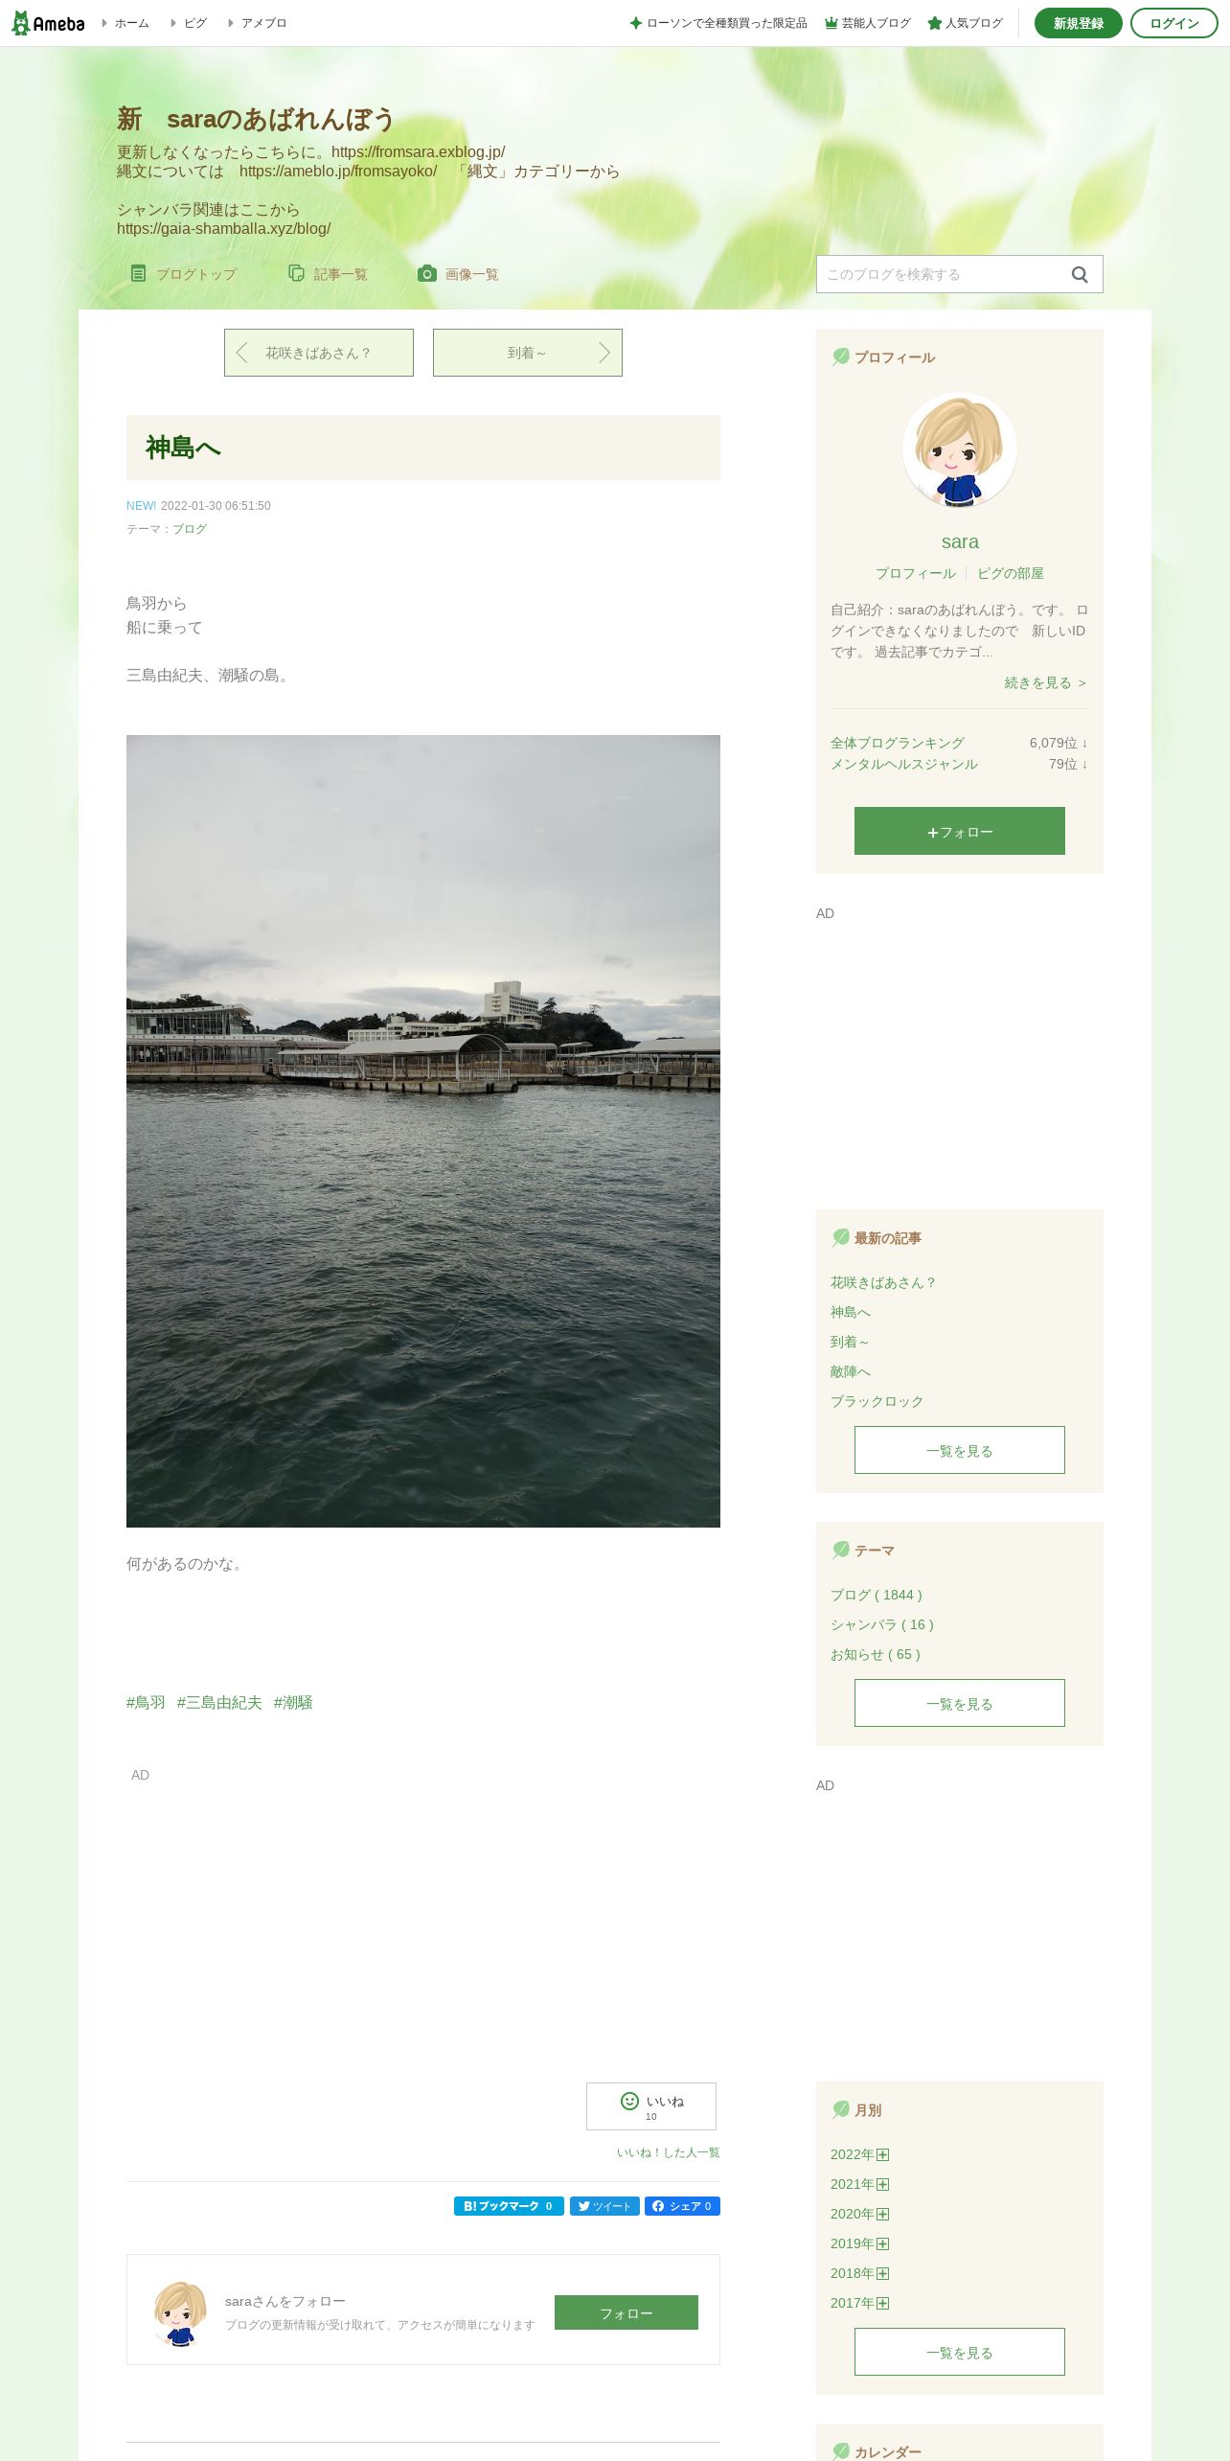Go to next article 到着～
Screen dimensions: 1230x2461
(528, 353)
